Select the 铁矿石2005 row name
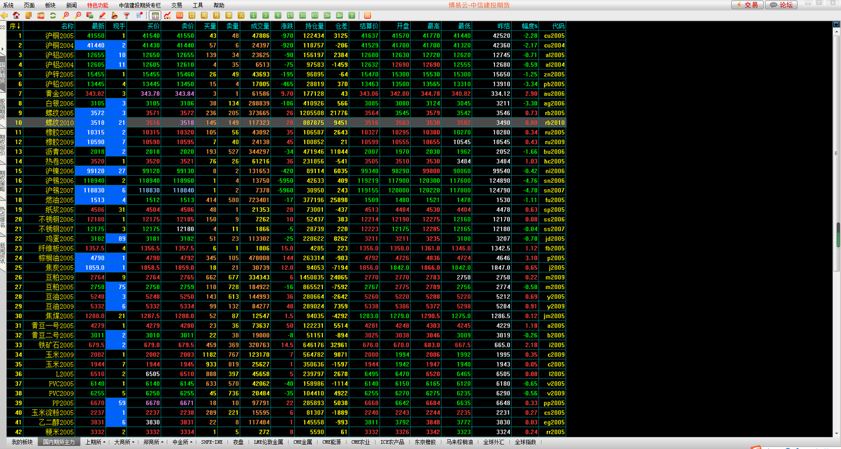The image size is (841, 449). pyautogui.click(x=56, y=345)
